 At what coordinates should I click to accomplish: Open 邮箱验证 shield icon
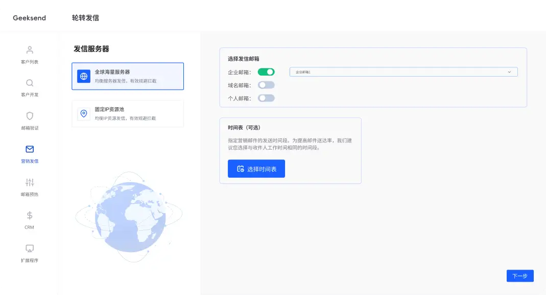[x=30, y=116]
